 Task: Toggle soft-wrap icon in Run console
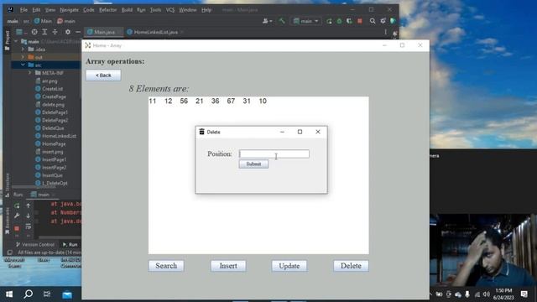point(29,226)
